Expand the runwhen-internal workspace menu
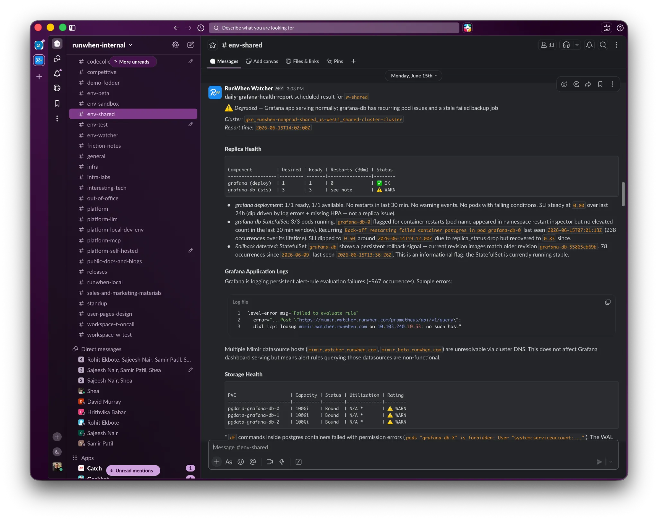Viewport: 658px width, 520px height. tap(102, 45)
